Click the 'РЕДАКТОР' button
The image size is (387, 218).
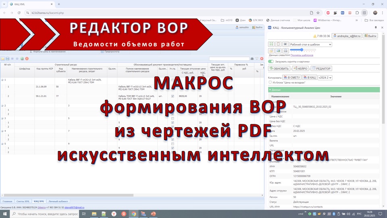pos(321,69)
